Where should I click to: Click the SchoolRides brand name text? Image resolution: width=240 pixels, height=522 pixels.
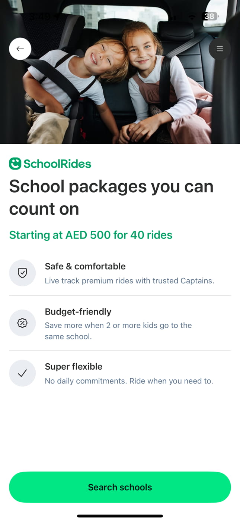pos(57,164)
